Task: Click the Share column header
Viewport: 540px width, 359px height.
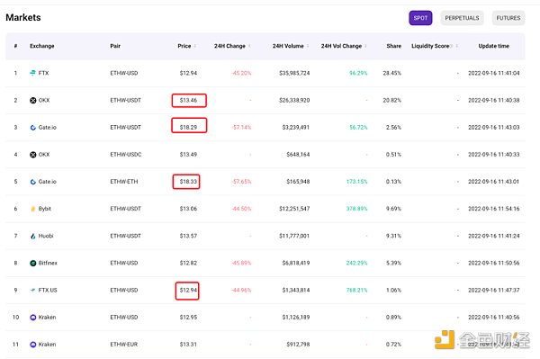Action: (393, 46)
